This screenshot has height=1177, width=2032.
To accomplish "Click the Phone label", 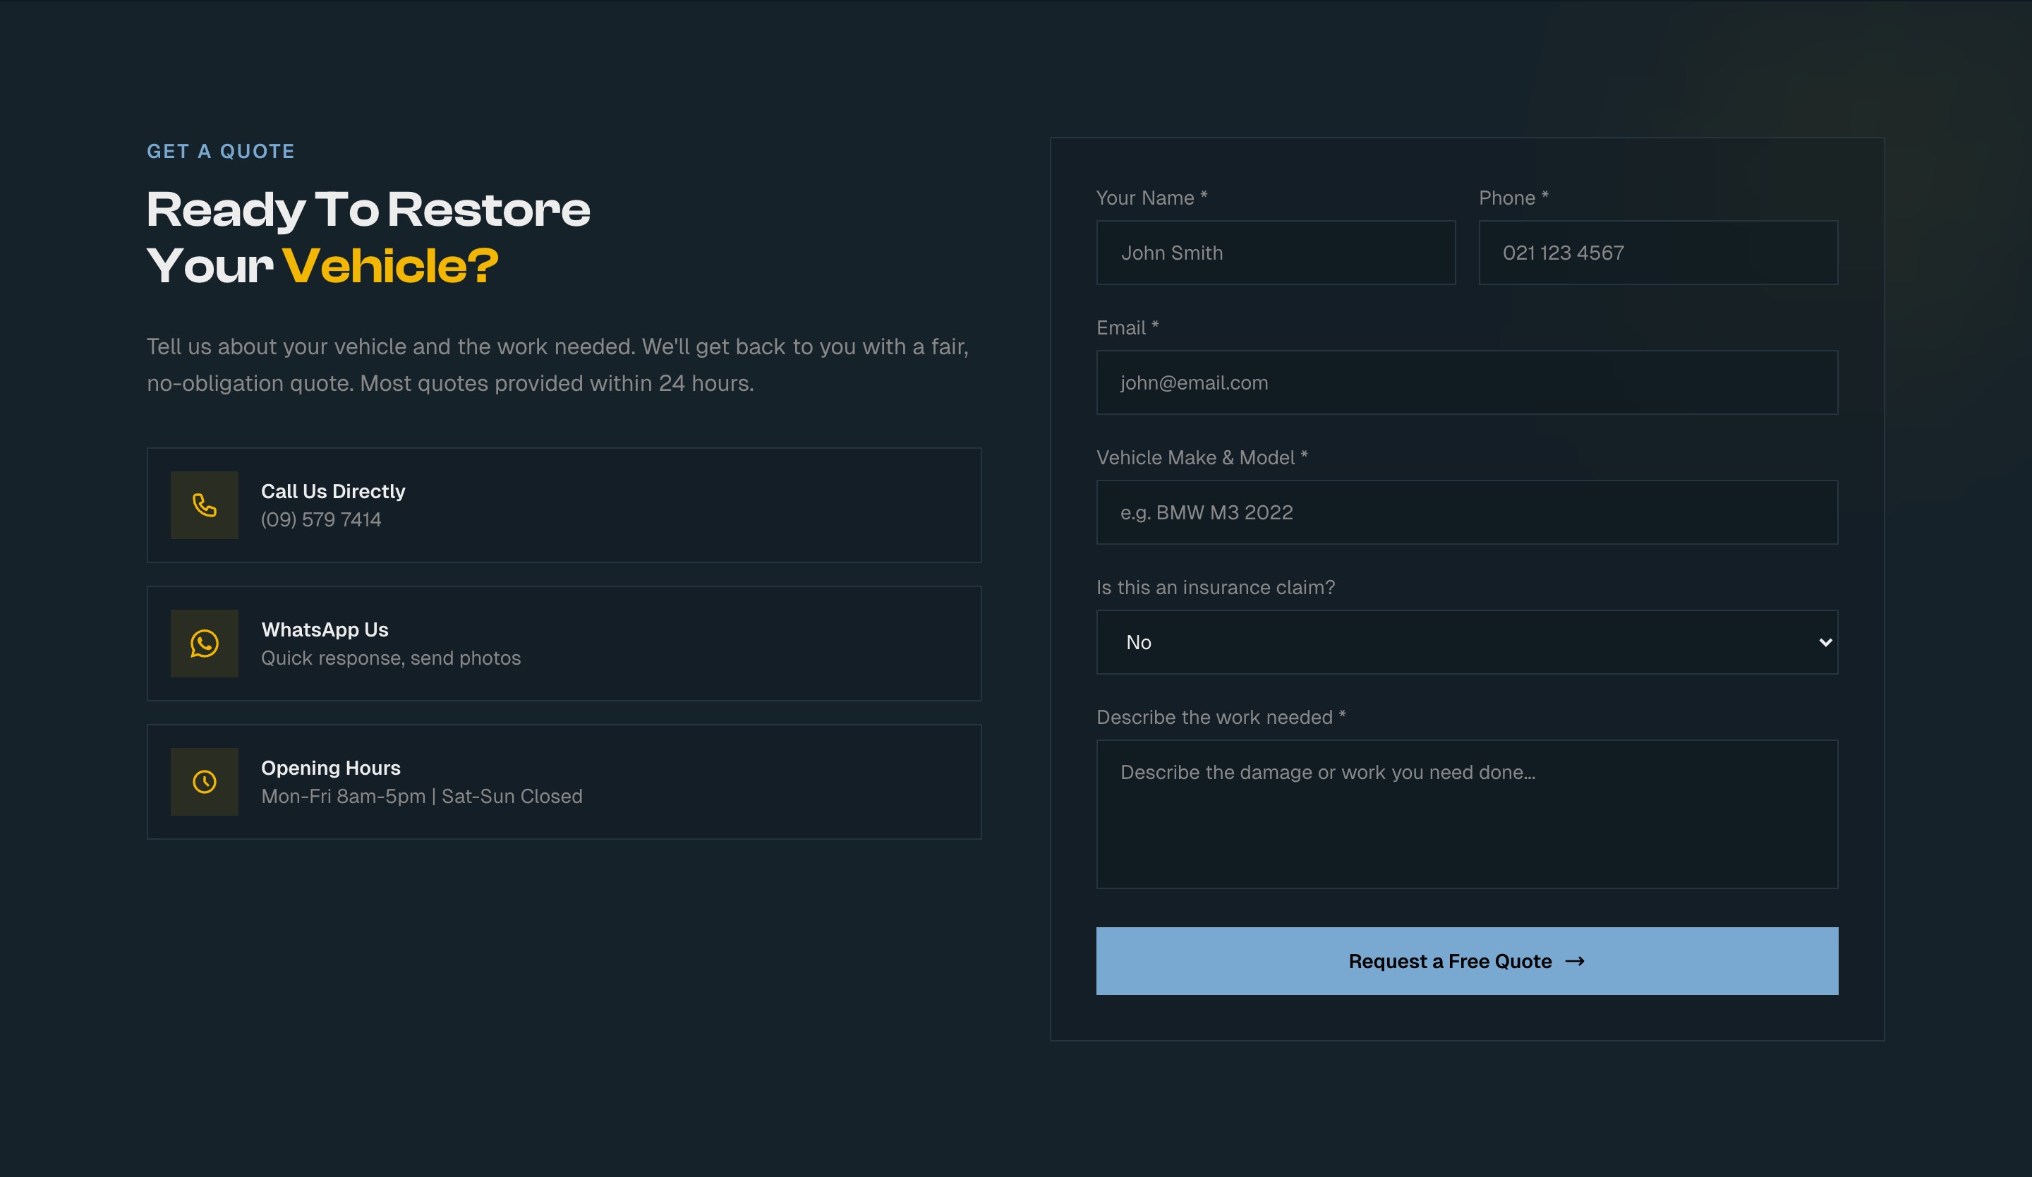I will (1513, 198).
